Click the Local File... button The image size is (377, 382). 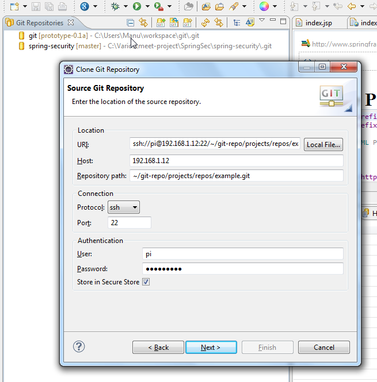[323, 145]
